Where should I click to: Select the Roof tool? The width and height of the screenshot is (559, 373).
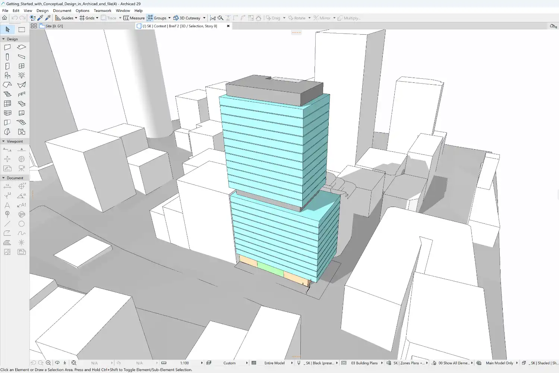click(x=7, y=85)
